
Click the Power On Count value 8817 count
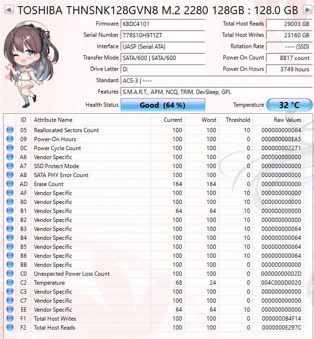289,58
